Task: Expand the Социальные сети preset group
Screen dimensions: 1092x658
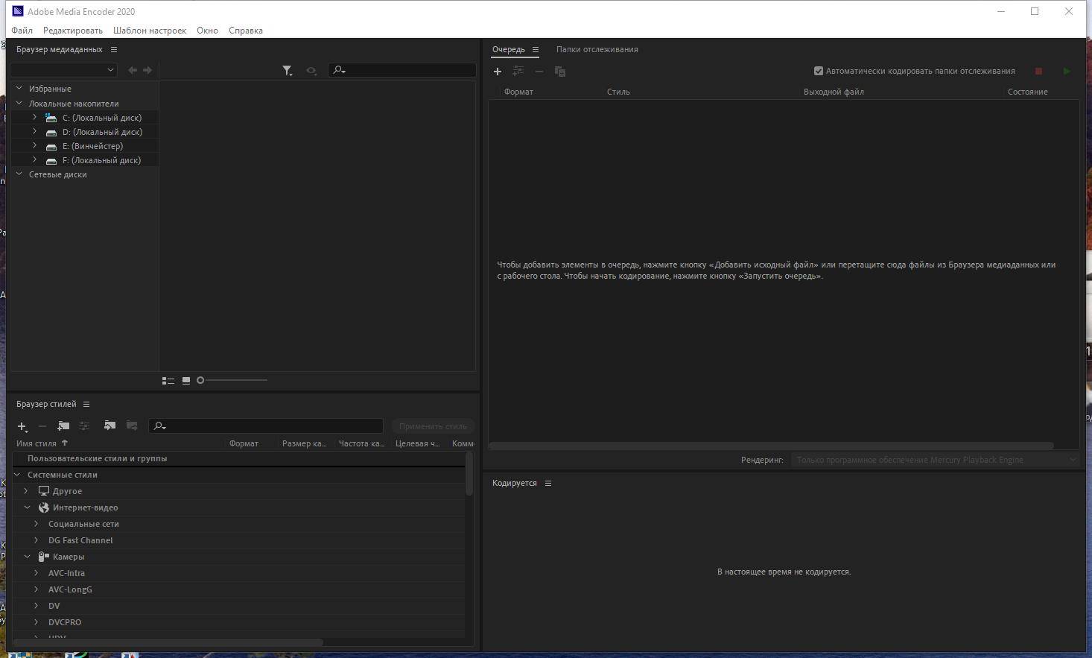Action: click(36, 524)
